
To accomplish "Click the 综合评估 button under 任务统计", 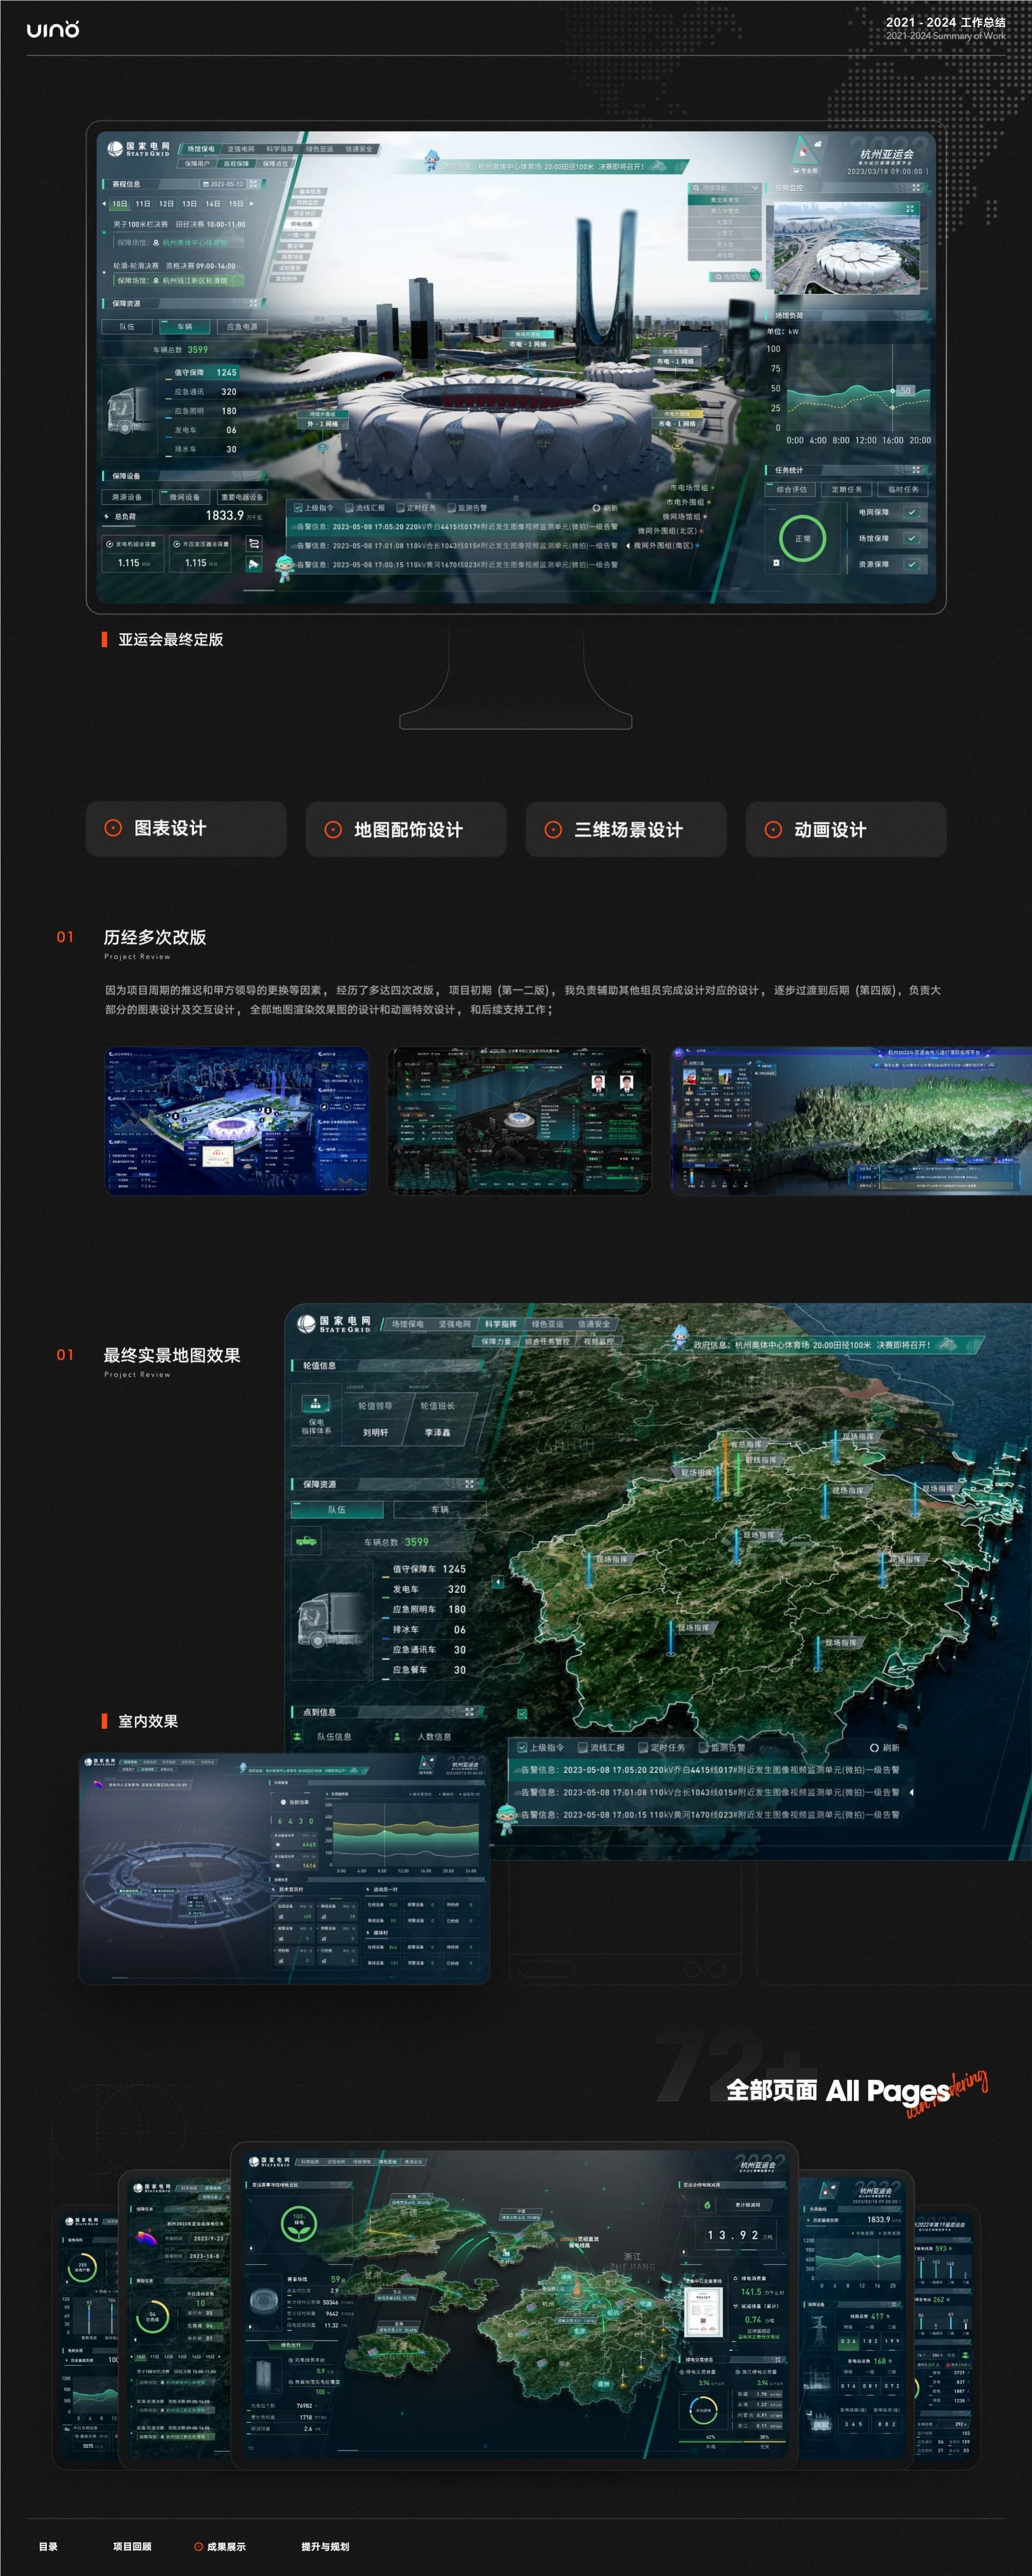I will (x=791, y=490).
